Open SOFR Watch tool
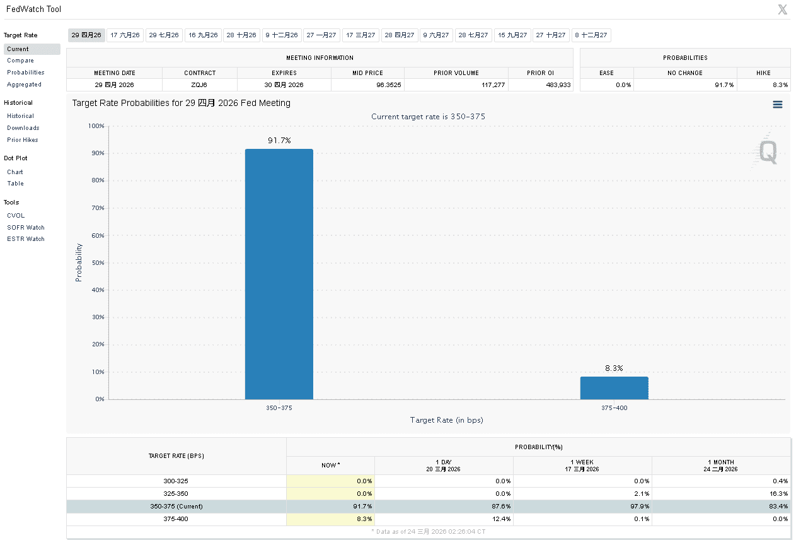The image size is (796, 540). click(x=25, y=228)
